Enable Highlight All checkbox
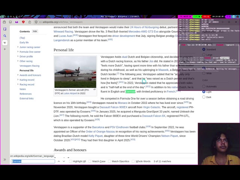The image size is (240, 180). 70,161
